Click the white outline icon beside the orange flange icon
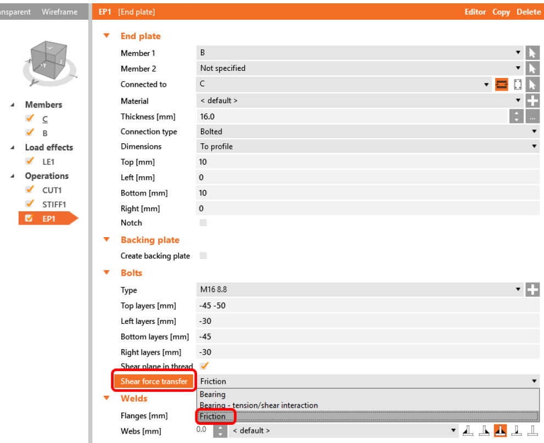Image resolution: width=544 pixels, height=443 pixels. [x=517, y=85]
